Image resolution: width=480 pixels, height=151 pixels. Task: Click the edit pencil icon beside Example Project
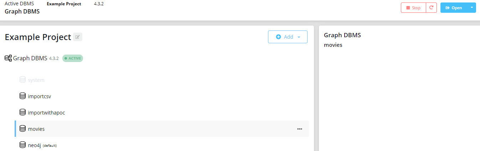[78, 37]
